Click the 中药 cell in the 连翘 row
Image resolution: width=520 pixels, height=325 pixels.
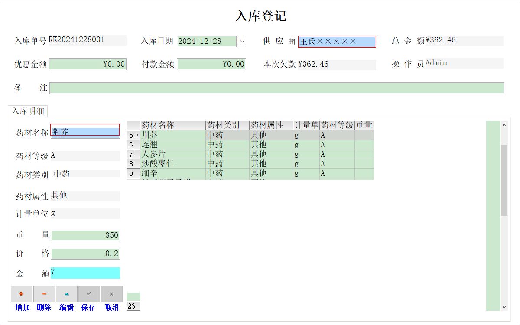[227, 144]
